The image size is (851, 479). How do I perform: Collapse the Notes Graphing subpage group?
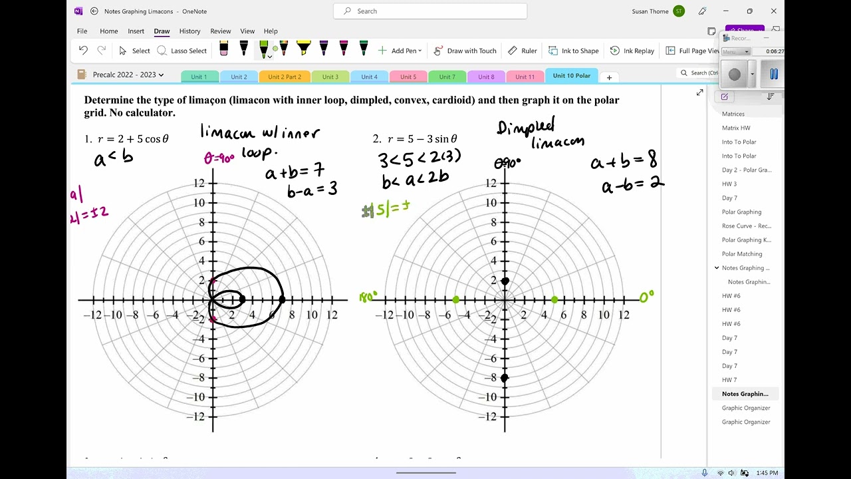tap(717, 268)
